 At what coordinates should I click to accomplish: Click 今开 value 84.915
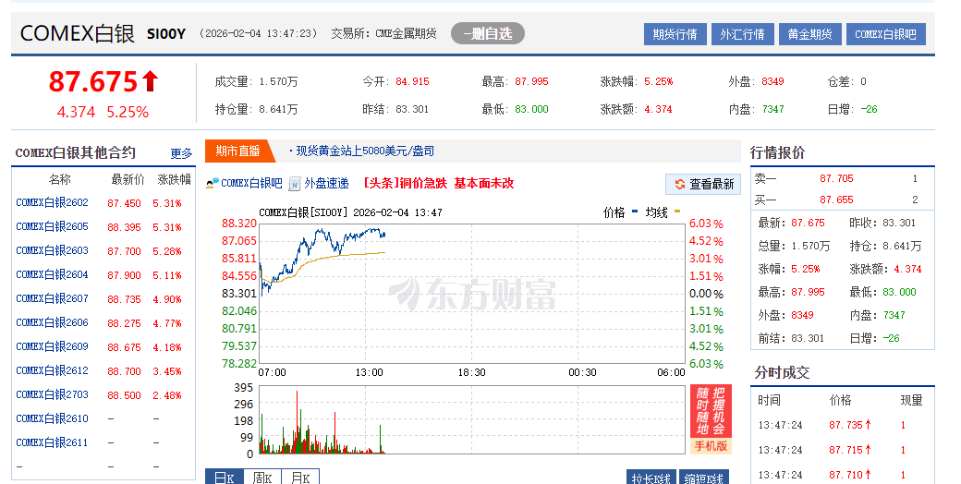click(412, 81)
